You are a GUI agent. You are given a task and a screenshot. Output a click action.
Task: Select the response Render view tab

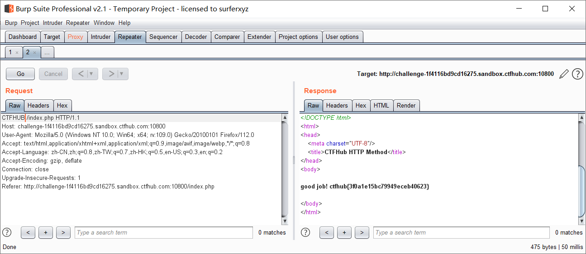406,105
